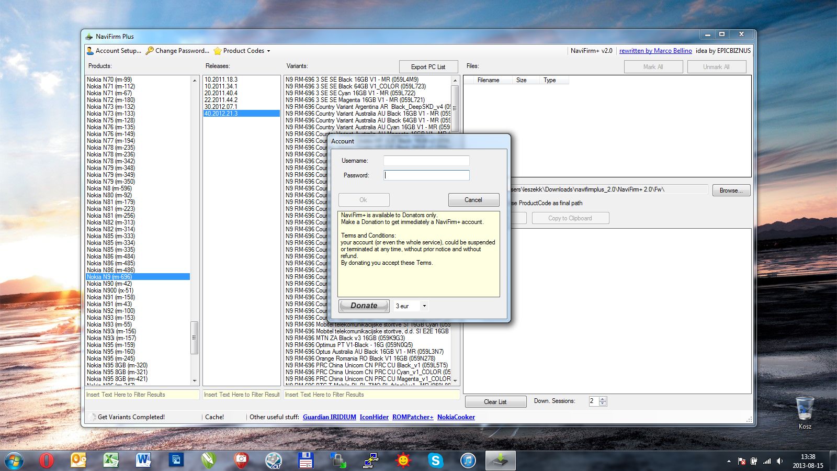Select variant SE Black 16GB V1 - MR (059L4M9)
The width and height of the screenshot is (837, 471).
point(367,80)
